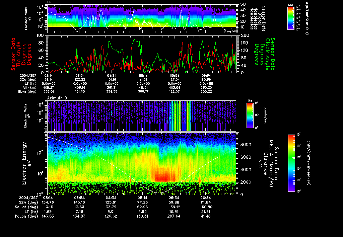Click SZA value 101.16
Viewport: 343px width, 237px height.
point(111,80)
